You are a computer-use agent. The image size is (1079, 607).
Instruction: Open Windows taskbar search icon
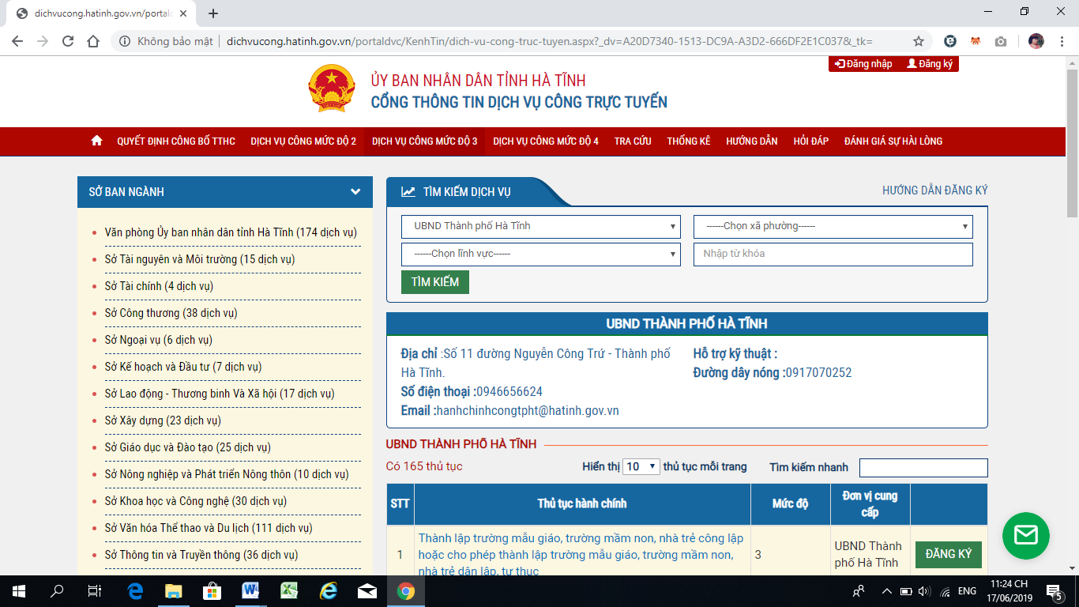click(x=57, y=590)
